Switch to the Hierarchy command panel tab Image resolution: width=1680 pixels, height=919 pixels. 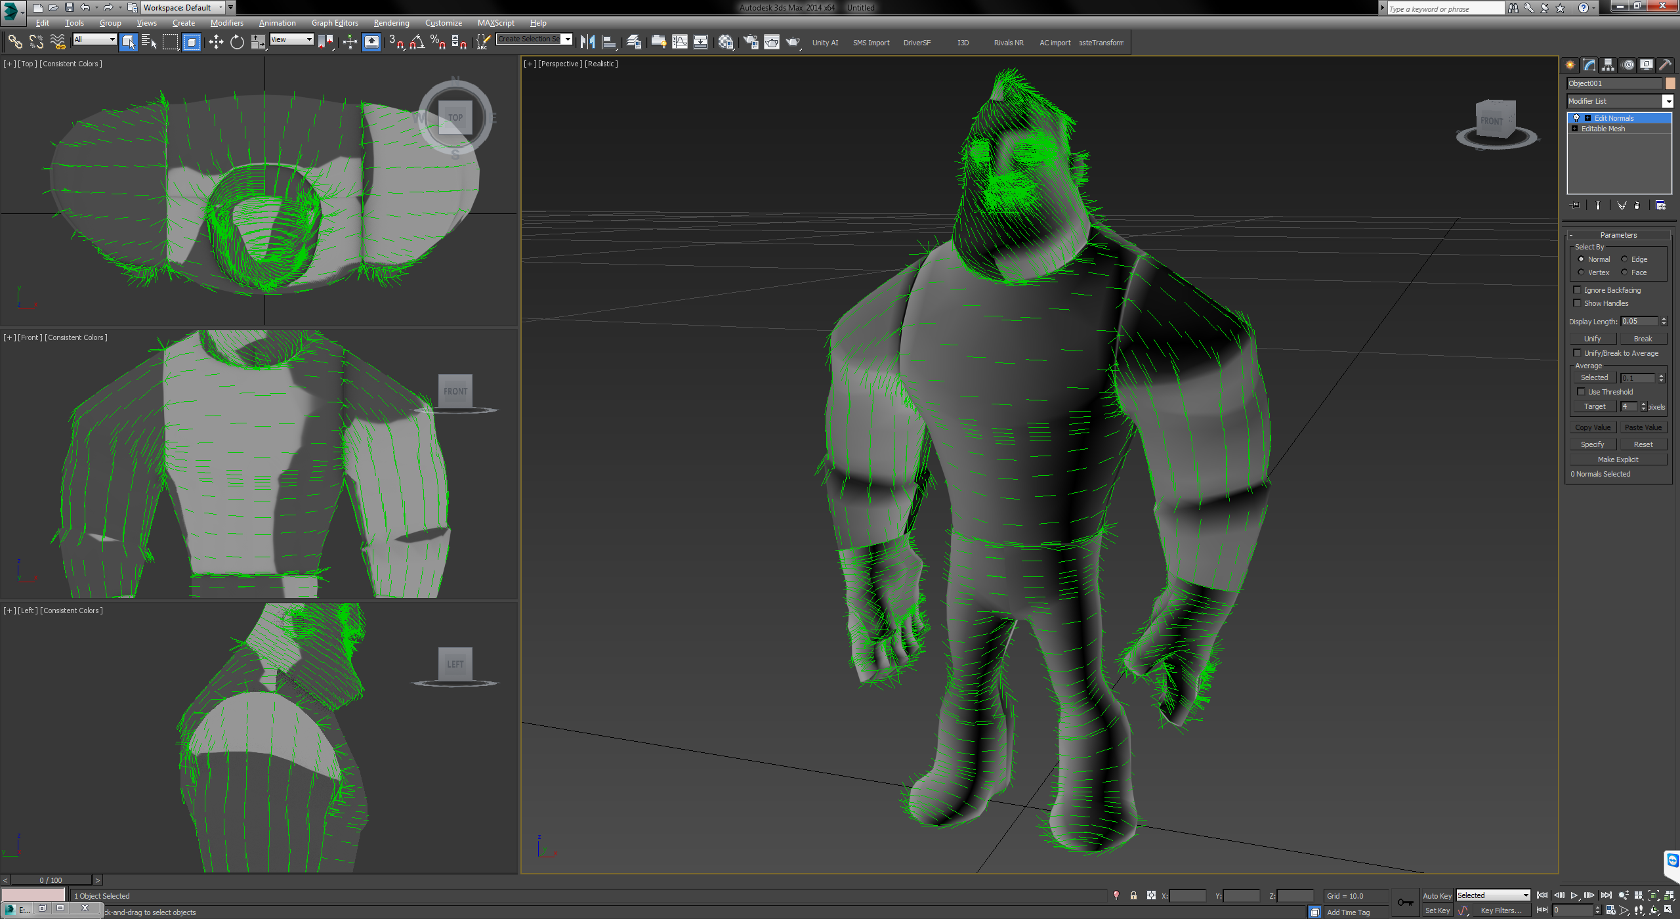click(x=1608, y=65)
